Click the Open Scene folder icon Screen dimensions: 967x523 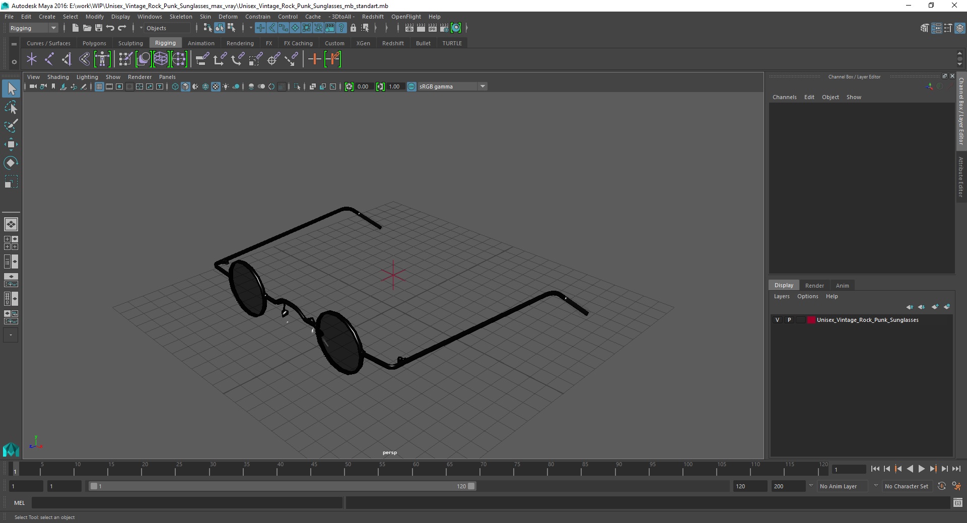click(x=87, y=28)
